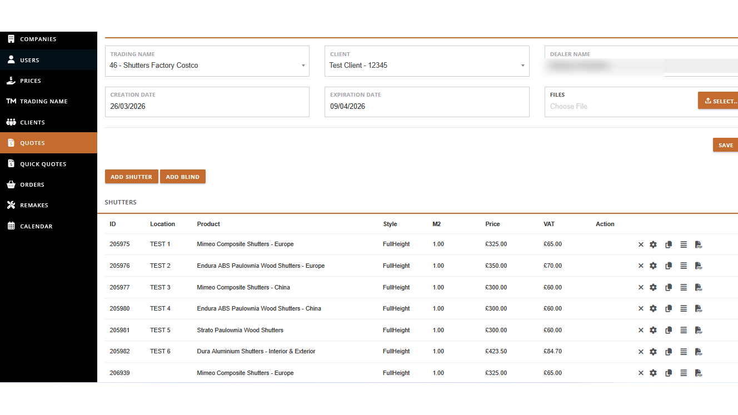Open settings gear for TEST 6 row
The width and height of the screenshot is (738, 415).
(x=654, y=352)
